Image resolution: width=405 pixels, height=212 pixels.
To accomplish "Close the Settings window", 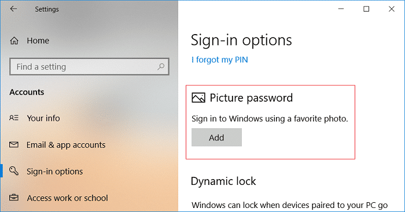I will point(392,9).
